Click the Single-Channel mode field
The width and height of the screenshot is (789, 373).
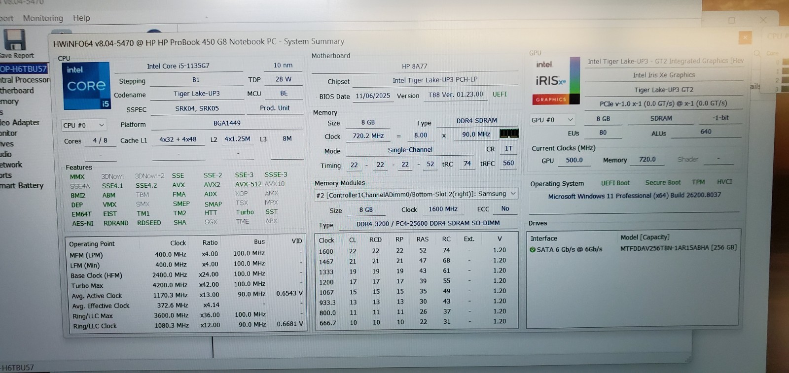pyautogui.click(x=410, y=150)
